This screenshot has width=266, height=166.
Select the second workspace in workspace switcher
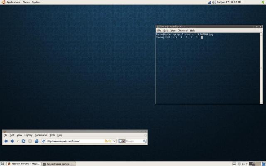tap(258, 164)
